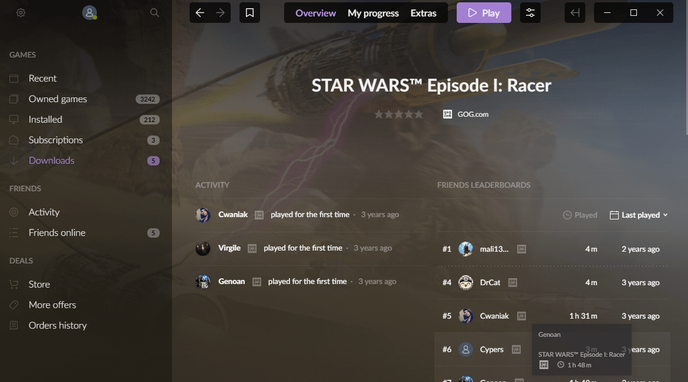
Task: Click Genoan's avatar in Activity
Action: coord(203,282)
